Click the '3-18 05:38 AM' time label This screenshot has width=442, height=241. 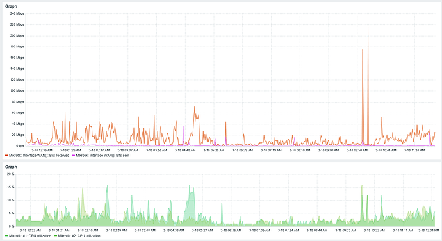(x=214, y=150)
